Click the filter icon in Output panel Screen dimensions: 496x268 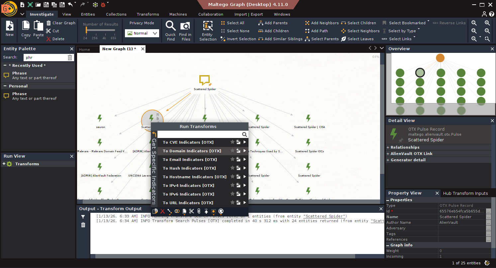pyautogui.click(x=83, y=217)
